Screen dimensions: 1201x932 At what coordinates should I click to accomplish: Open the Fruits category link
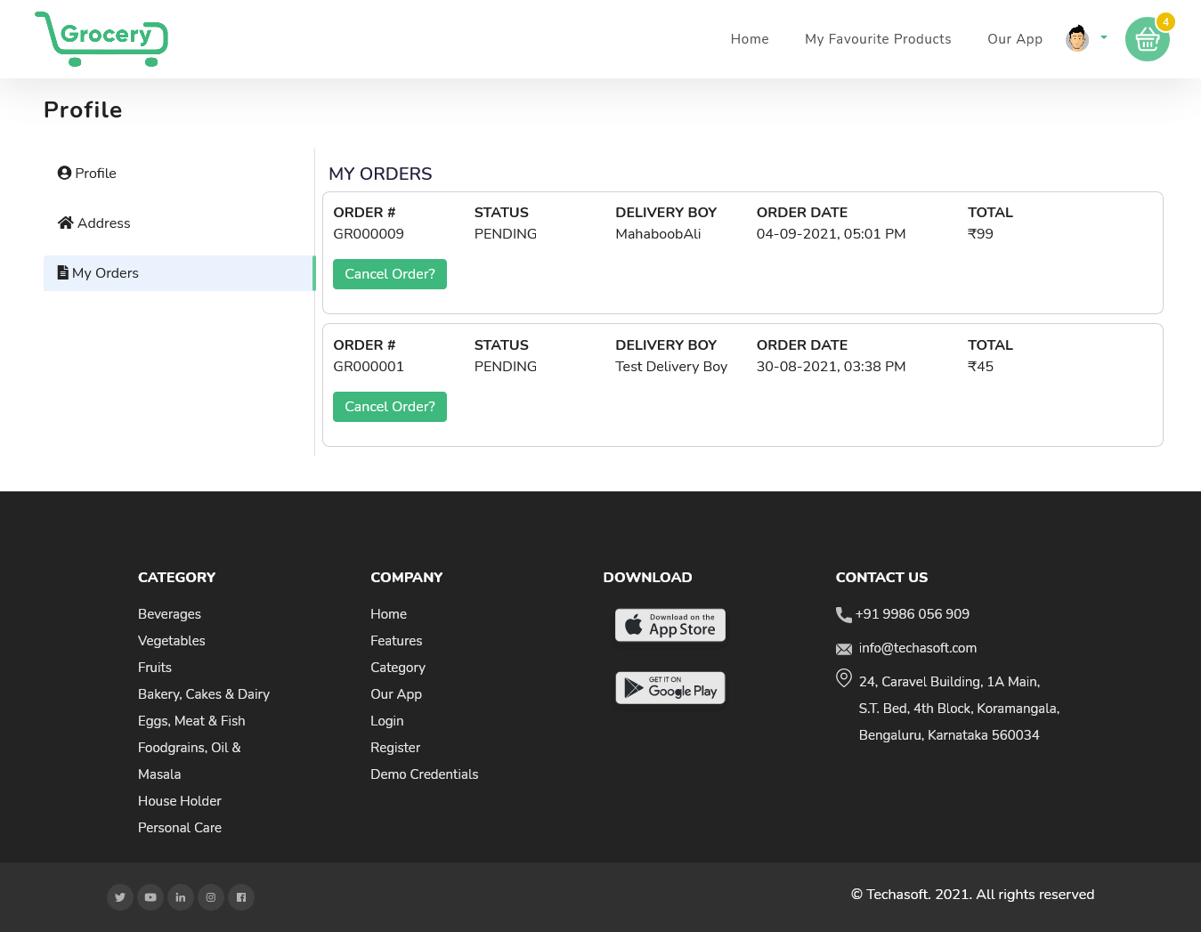[x=155, y=668]
